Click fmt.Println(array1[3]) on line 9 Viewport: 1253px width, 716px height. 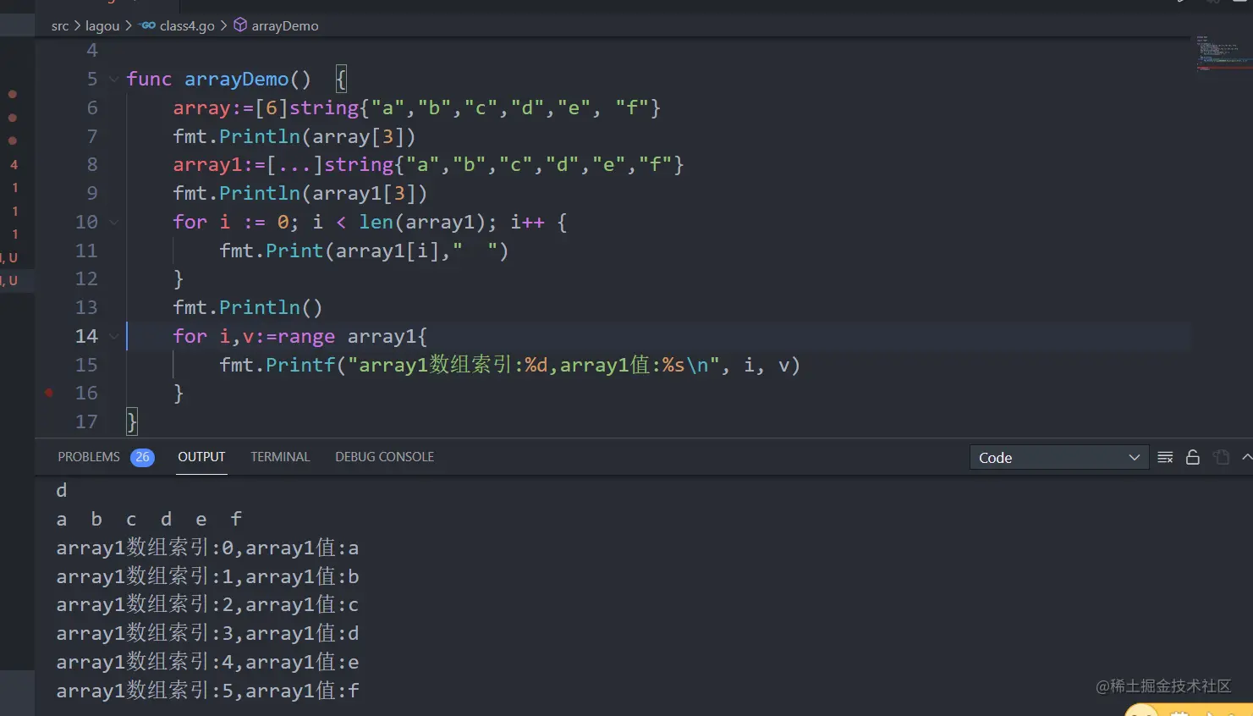tap(300, 194)
